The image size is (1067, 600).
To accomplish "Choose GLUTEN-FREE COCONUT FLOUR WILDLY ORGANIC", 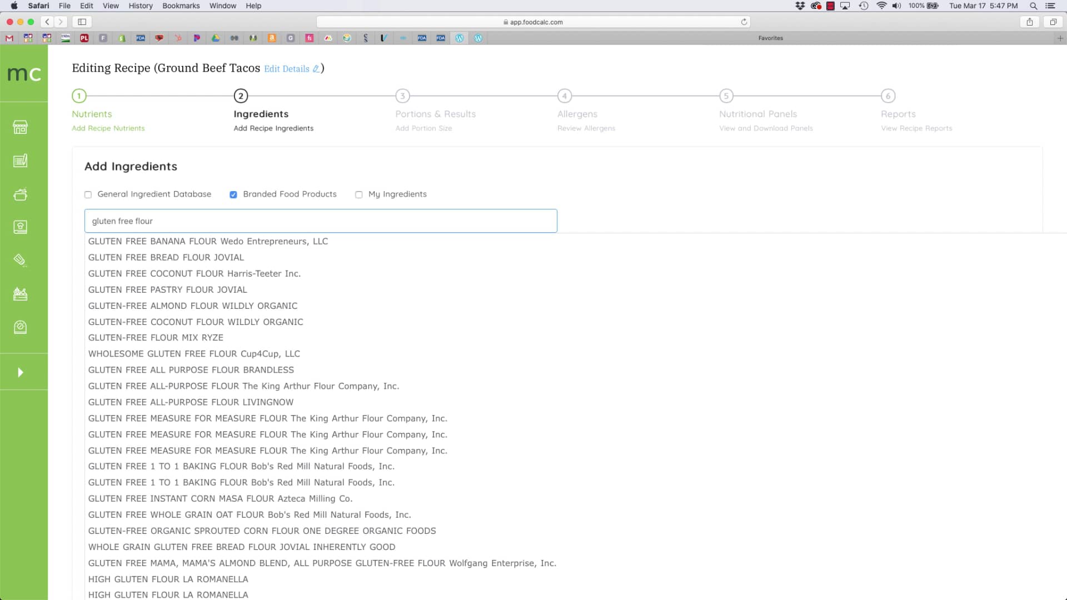I will 196,322.
